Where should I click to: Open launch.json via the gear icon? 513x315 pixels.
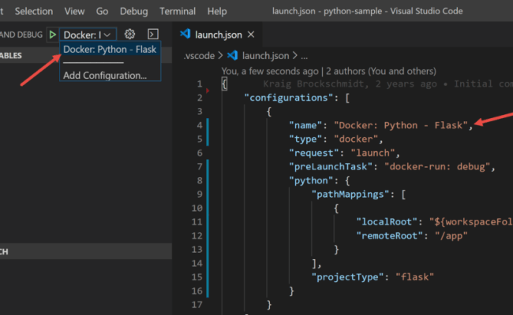(x=129, y=34)
